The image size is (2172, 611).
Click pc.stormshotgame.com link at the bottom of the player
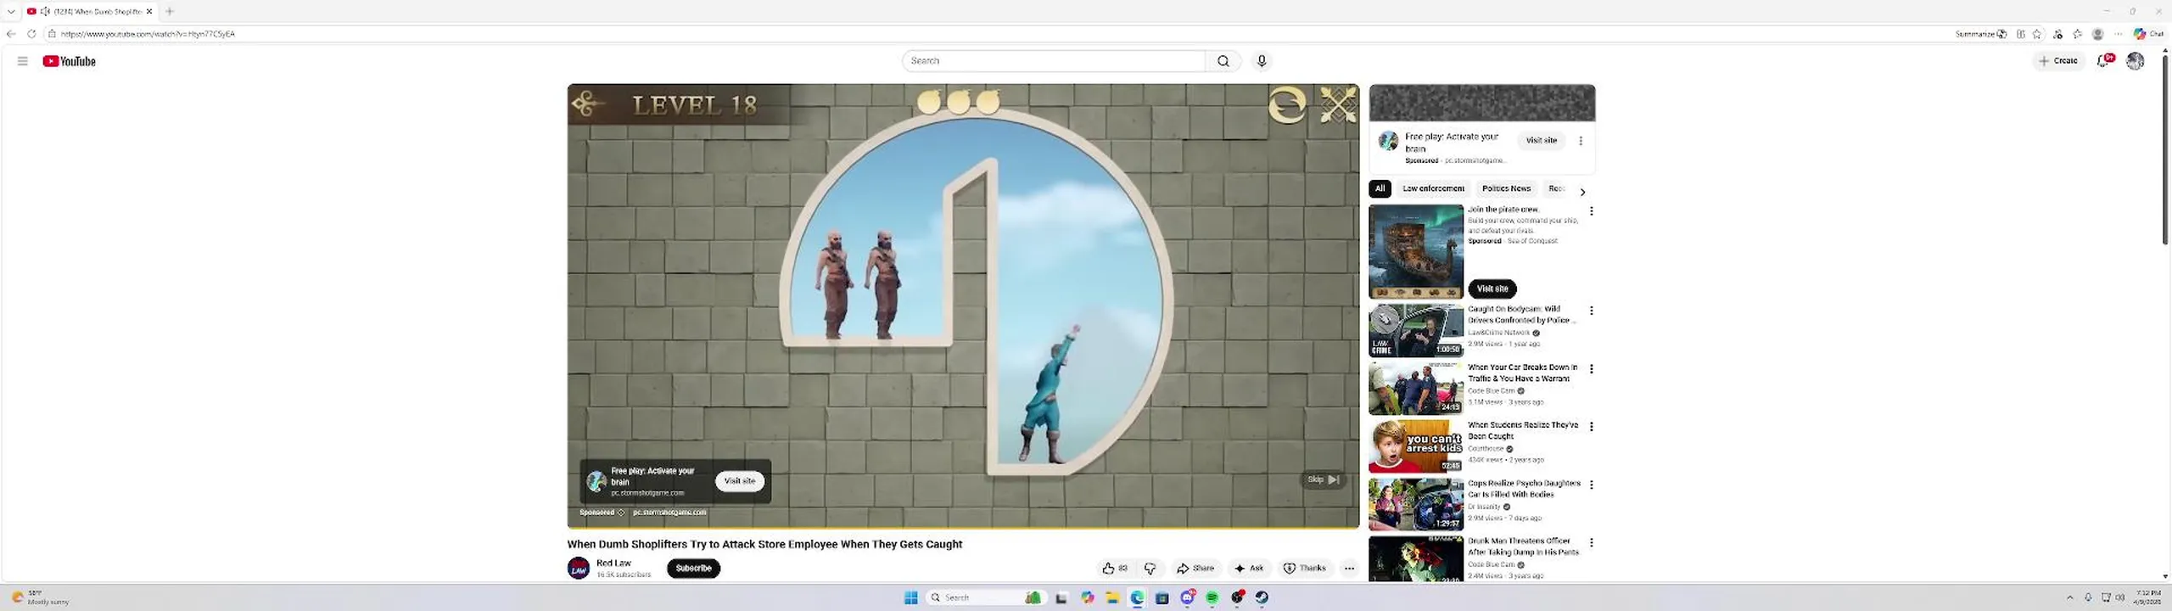(669, 513)
